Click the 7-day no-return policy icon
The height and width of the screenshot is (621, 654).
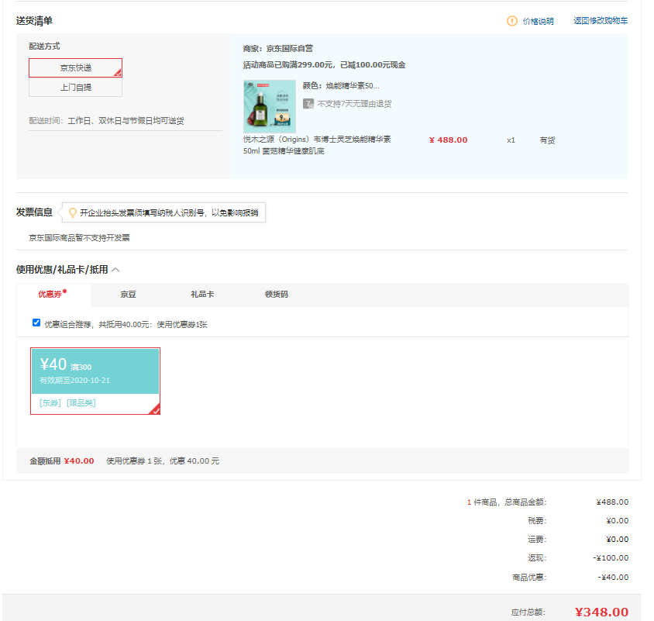pyautogui.click(x=308, y=104)
